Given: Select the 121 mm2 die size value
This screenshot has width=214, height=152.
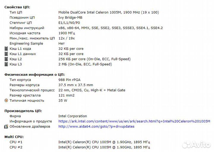Looking at the screenshot, I should click(x=67, y=95).
